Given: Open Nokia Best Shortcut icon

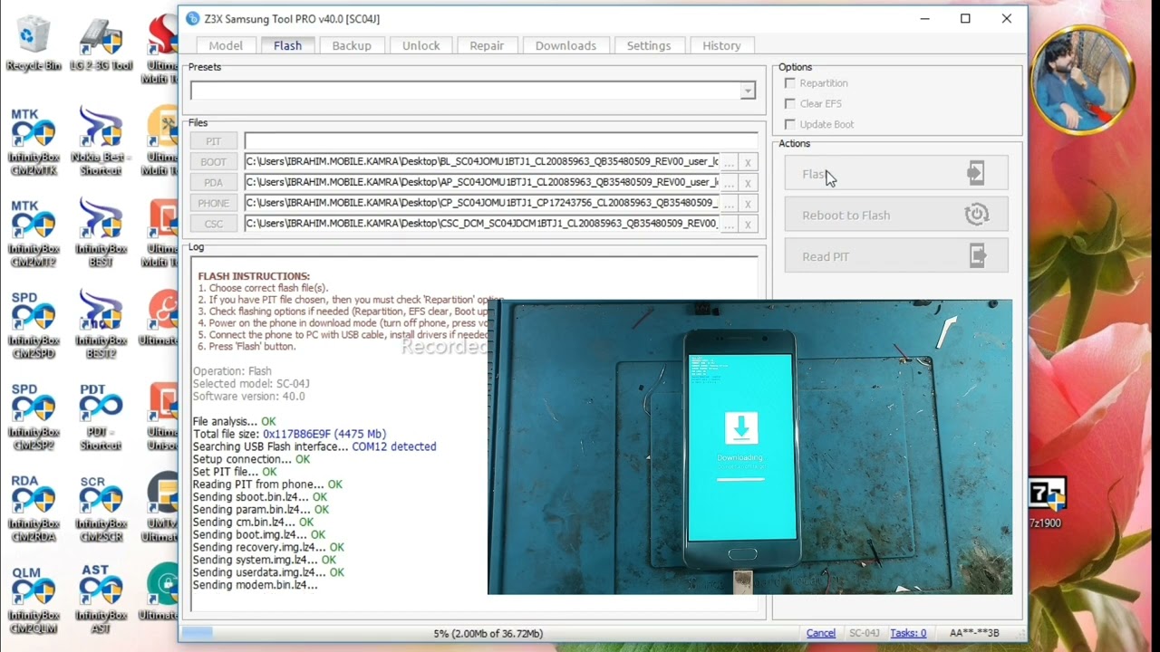Looking at the screenshot, I should point(101,141).
